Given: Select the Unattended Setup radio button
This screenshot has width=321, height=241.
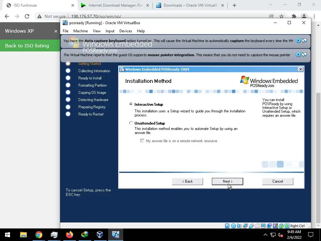Looking at the screenshot, I should tap(131, 123).
